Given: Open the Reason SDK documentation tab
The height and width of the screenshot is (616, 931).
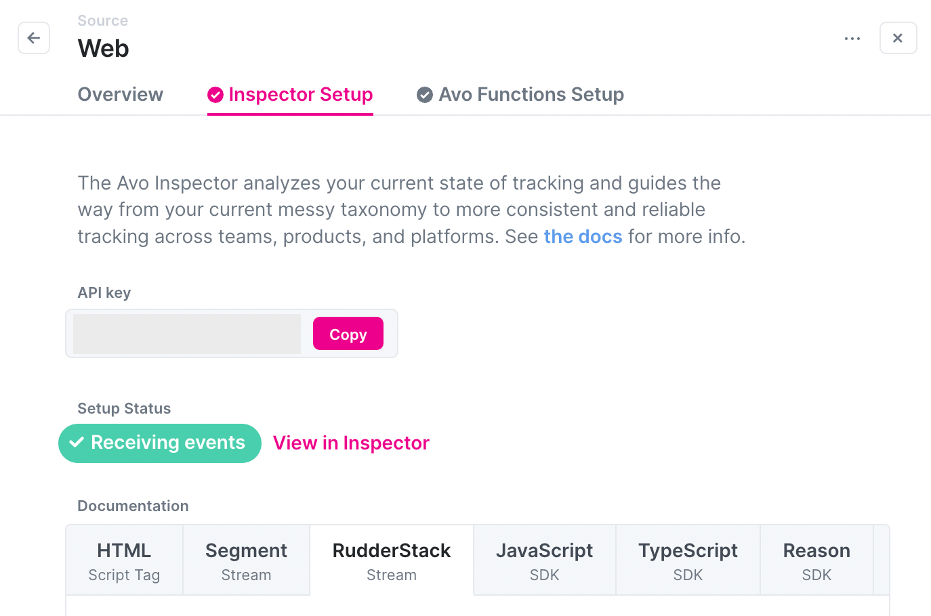Looking at the screenshot, I should click(816, 560).
